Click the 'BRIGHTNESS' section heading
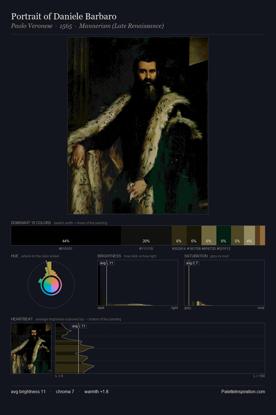 point(109,256)
